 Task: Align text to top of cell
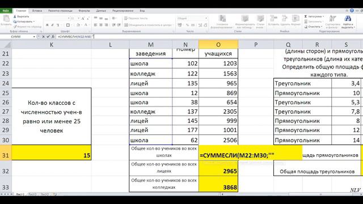tap(96, 18)
